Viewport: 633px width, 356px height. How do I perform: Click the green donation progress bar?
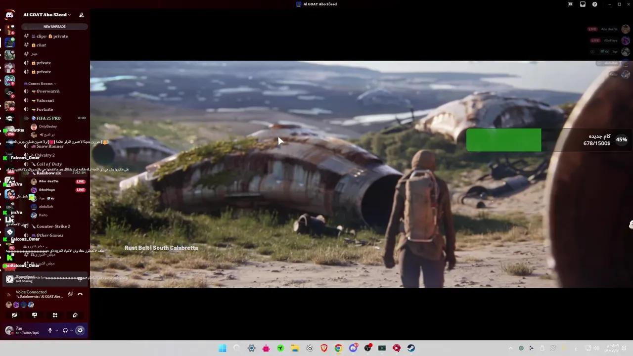point(503,140)
